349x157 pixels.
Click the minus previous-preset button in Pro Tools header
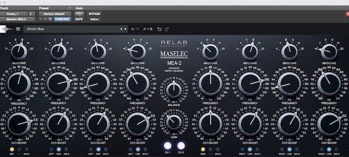pyautogui.click(x=41, y=19)
